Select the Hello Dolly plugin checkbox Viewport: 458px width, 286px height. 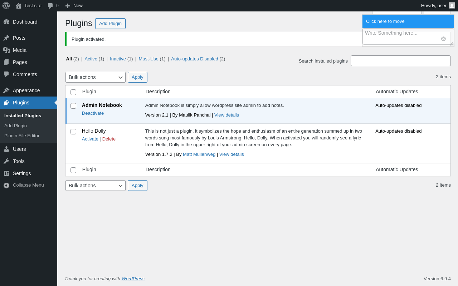pyautogui.click(x=73, y=132)
